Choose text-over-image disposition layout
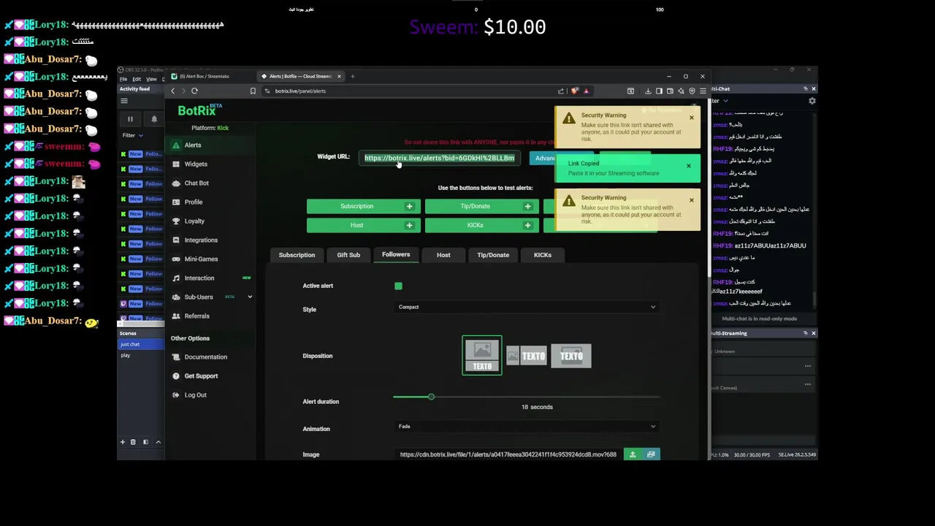The height and width of the screenshot is (526, 935). [x=571, y=356]
